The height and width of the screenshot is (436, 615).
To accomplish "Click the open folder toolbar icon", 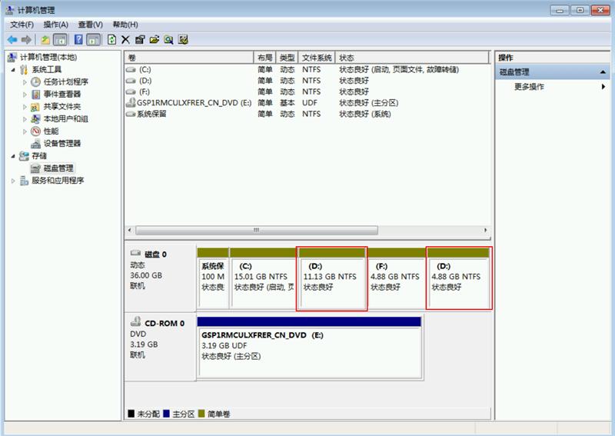I will point(154,39).
